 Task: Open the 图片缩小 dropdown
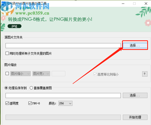(20, 74)
